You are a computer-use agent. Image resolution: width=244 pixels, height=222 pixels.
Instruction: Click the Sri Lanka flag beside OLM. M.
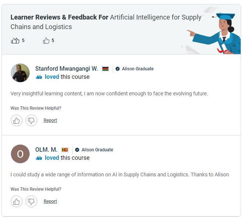[65, 150]
